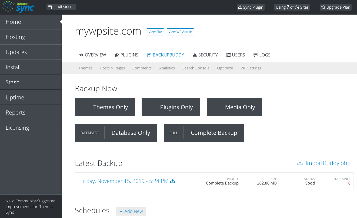Click the Users tab icon
Screen dimensions: 357x218
228,55
